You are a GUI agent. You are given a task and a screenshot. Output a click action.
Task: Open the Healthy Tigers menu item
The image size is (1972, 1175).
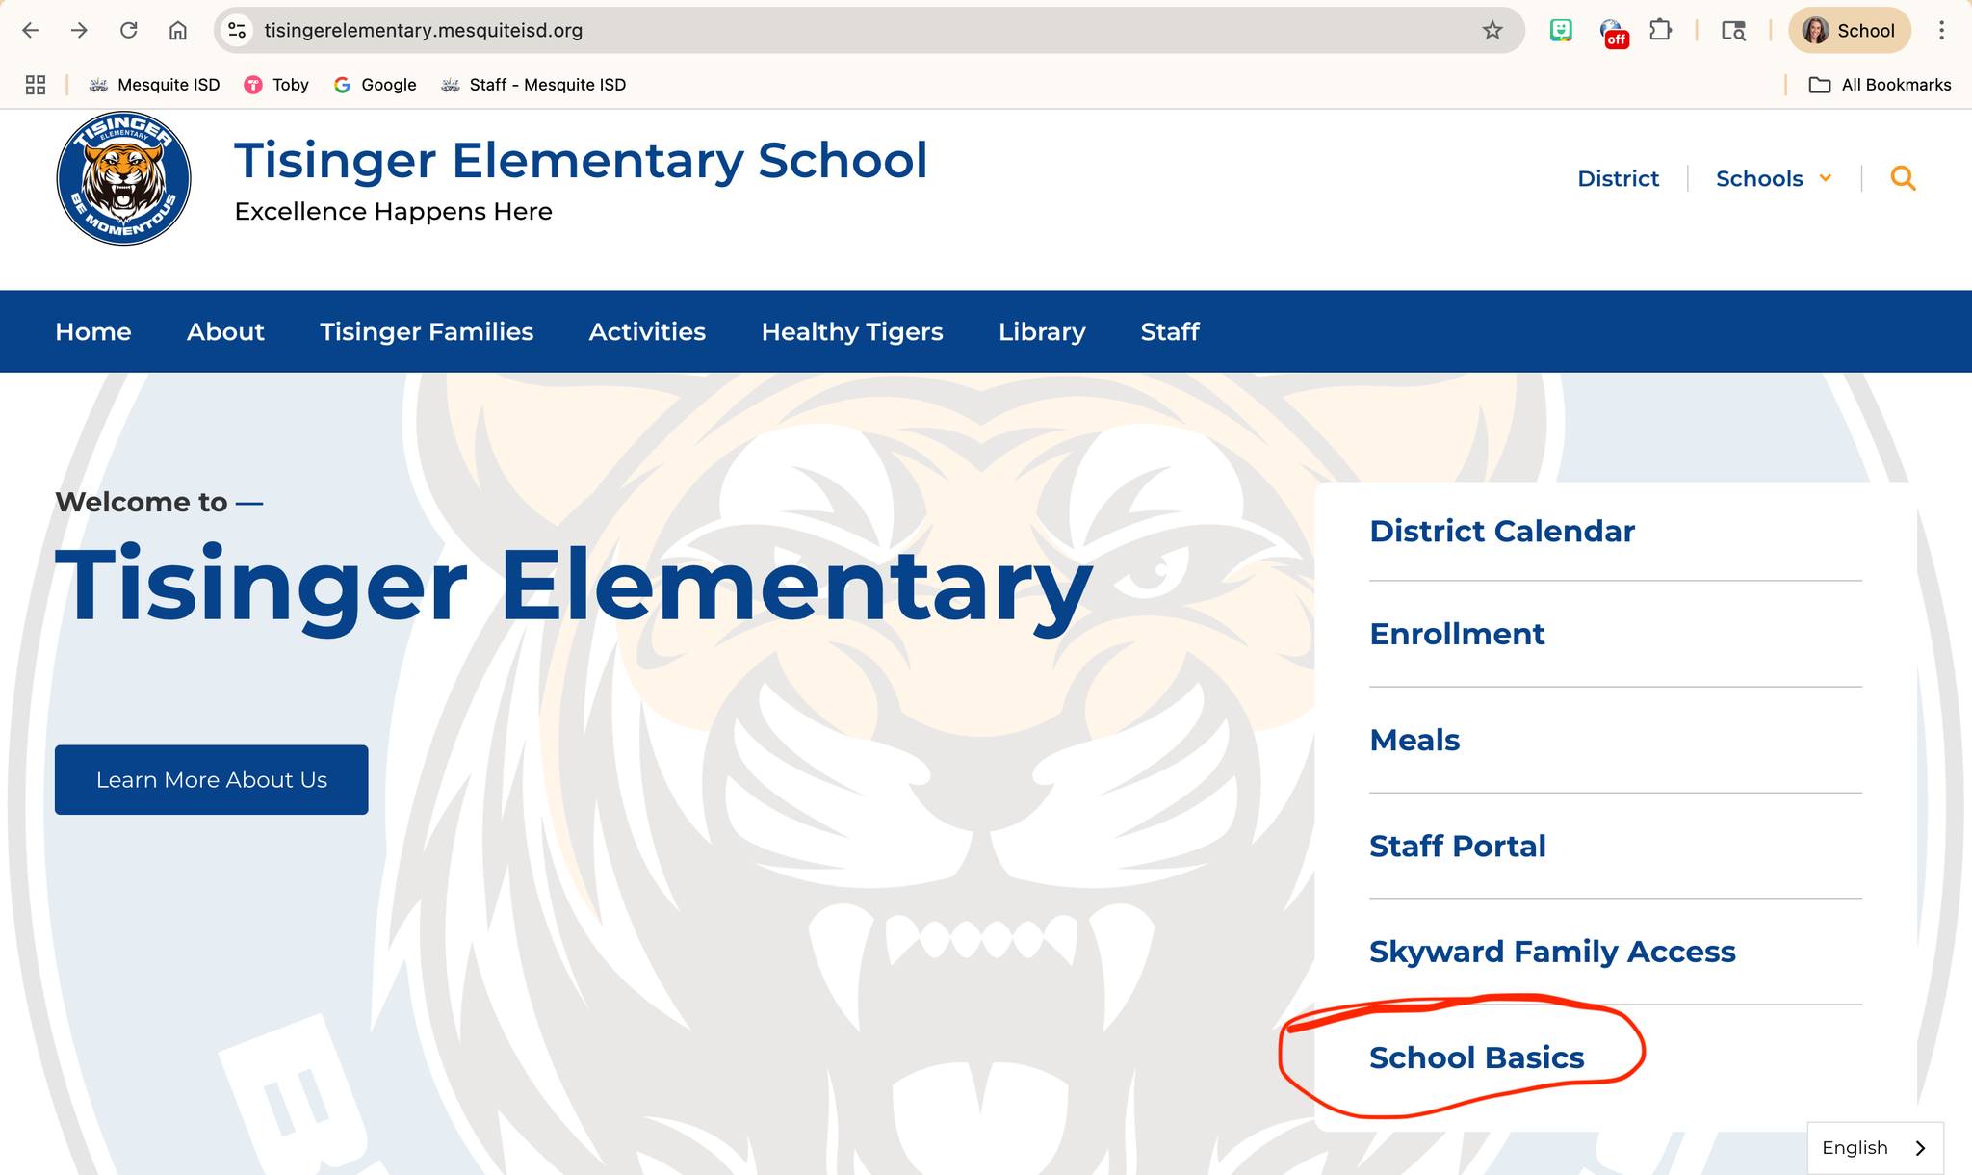click(x=852, y=331)
